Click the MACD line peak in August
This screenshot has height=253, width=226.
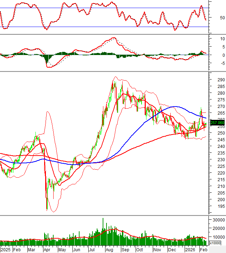[x=113, y=38]
